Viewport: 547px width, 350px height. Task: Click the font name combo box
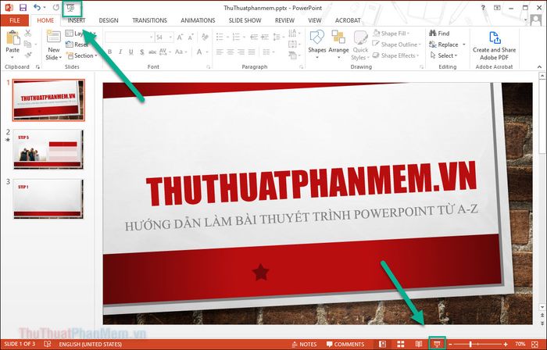coord(129,37)
